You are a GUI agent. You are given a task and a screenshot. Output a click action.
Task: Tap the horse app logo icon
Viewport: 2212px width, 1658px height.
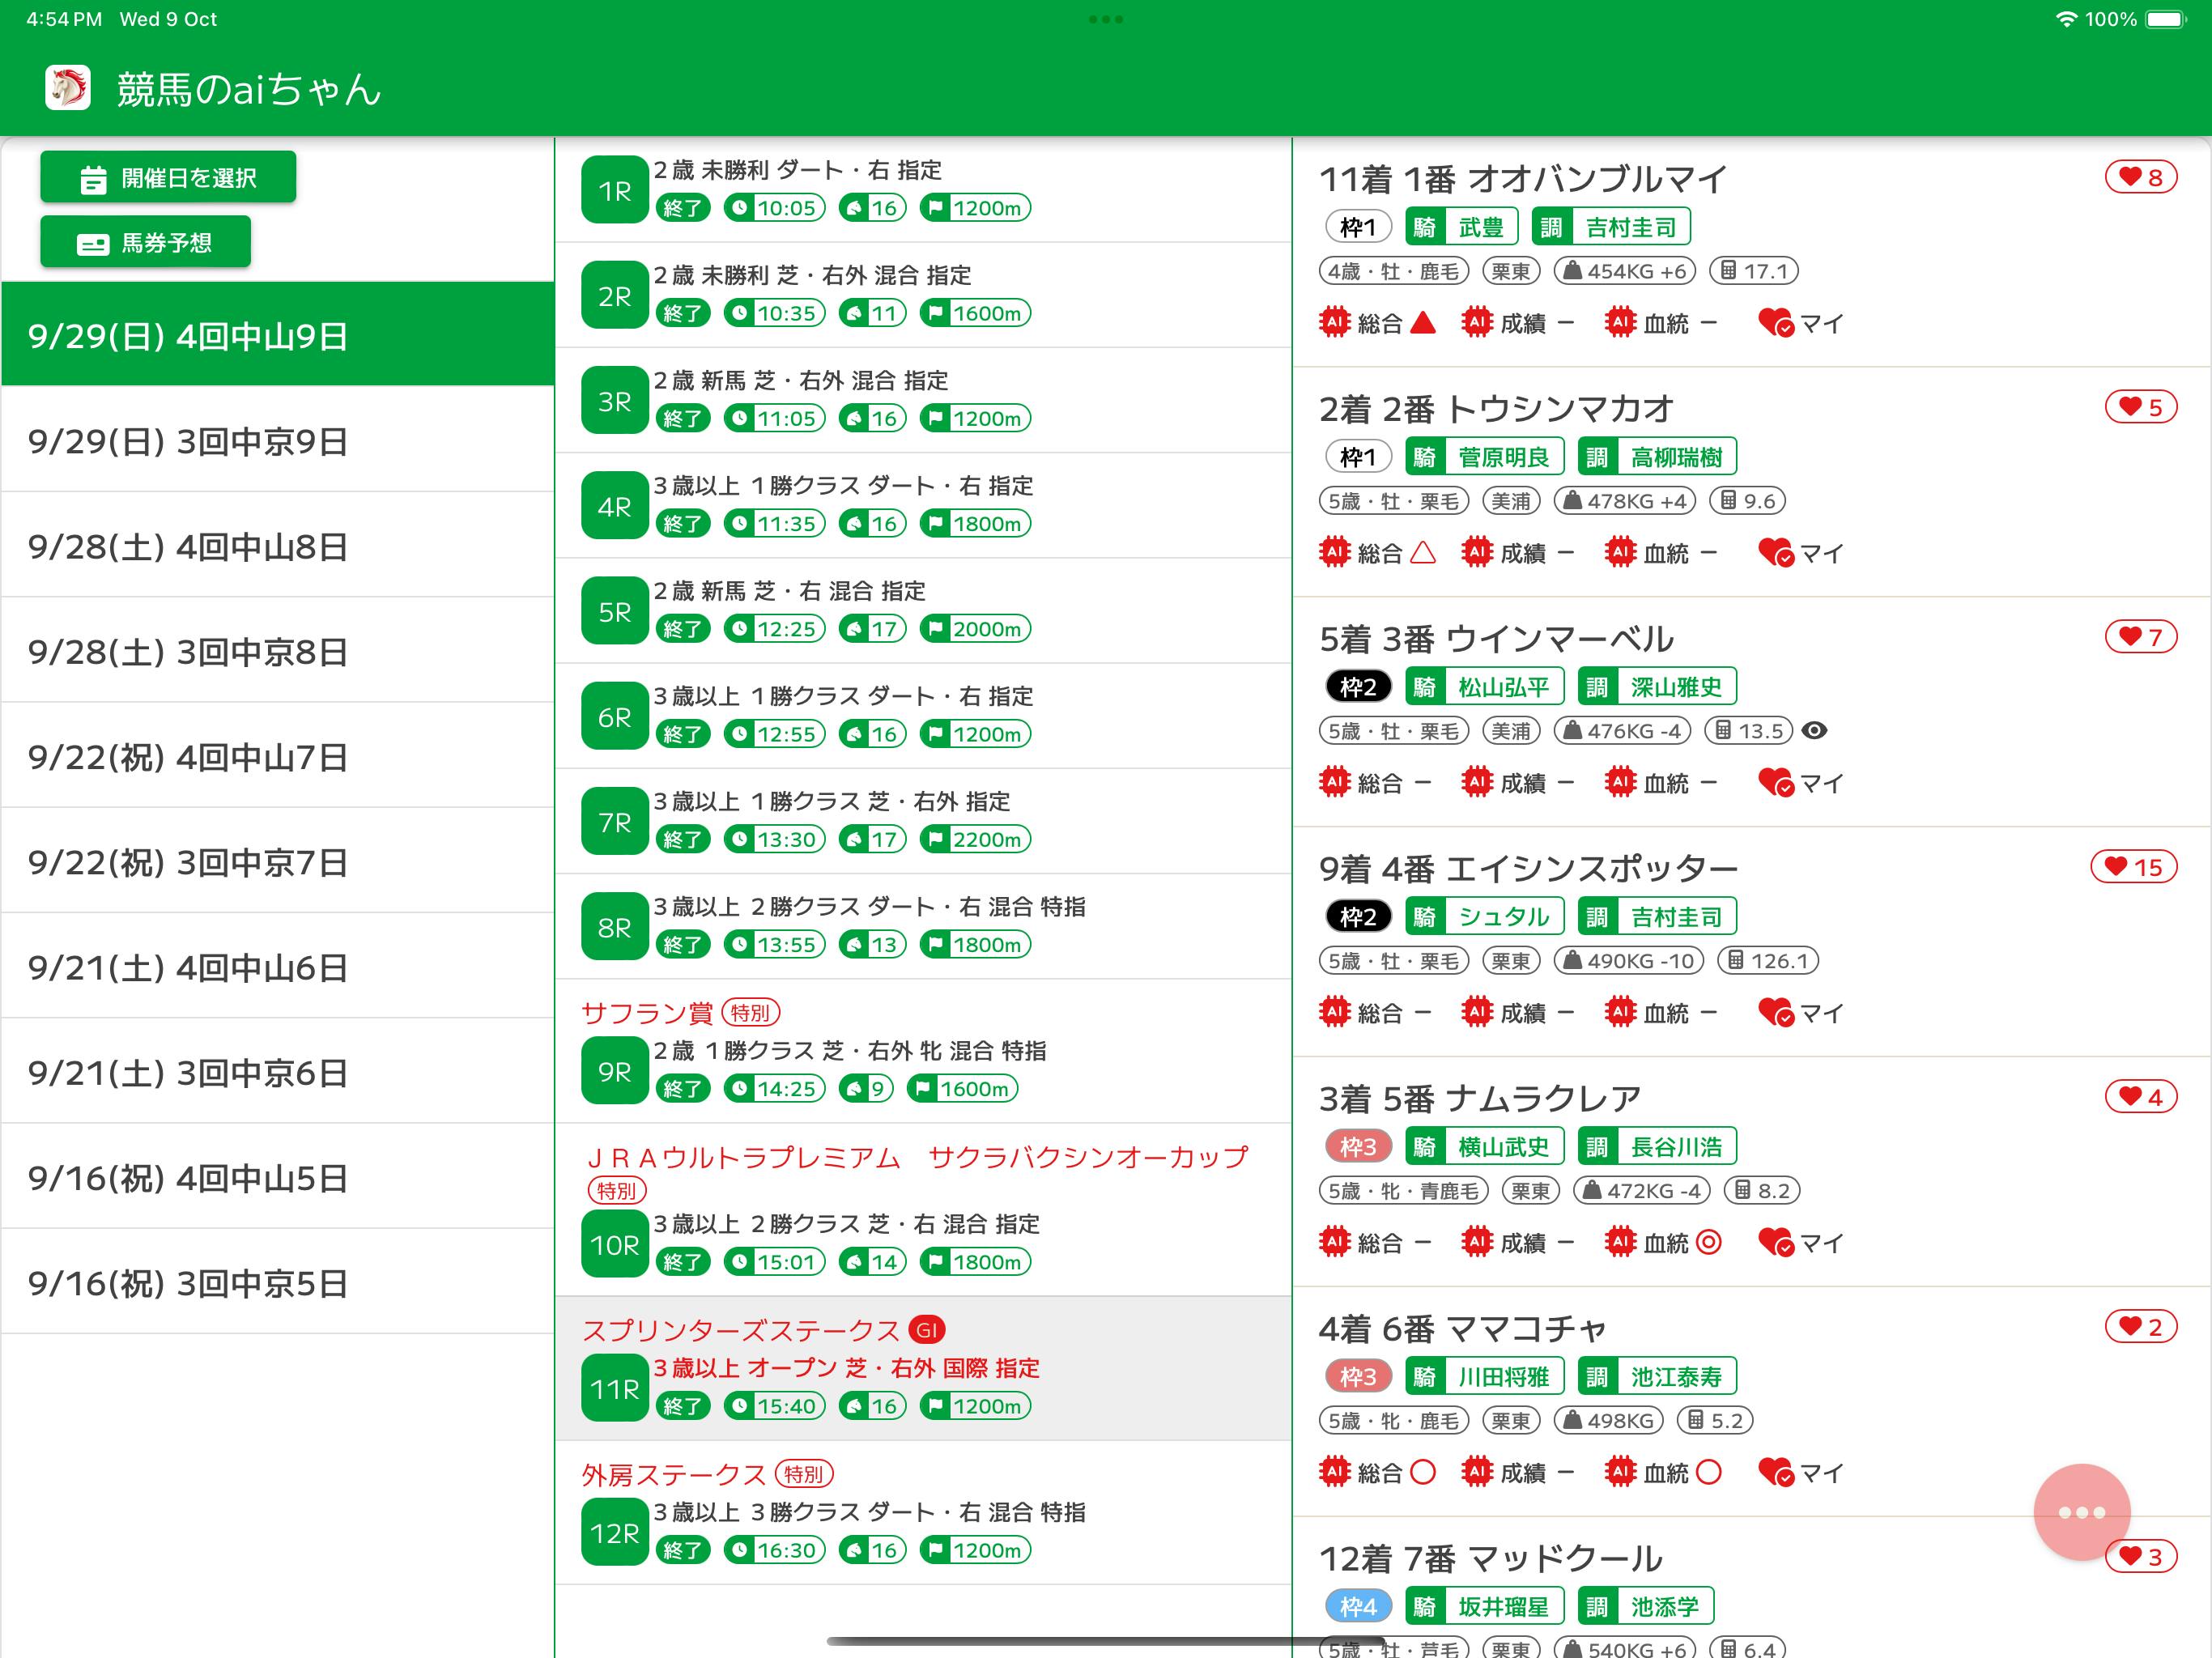tap(68, 88)
